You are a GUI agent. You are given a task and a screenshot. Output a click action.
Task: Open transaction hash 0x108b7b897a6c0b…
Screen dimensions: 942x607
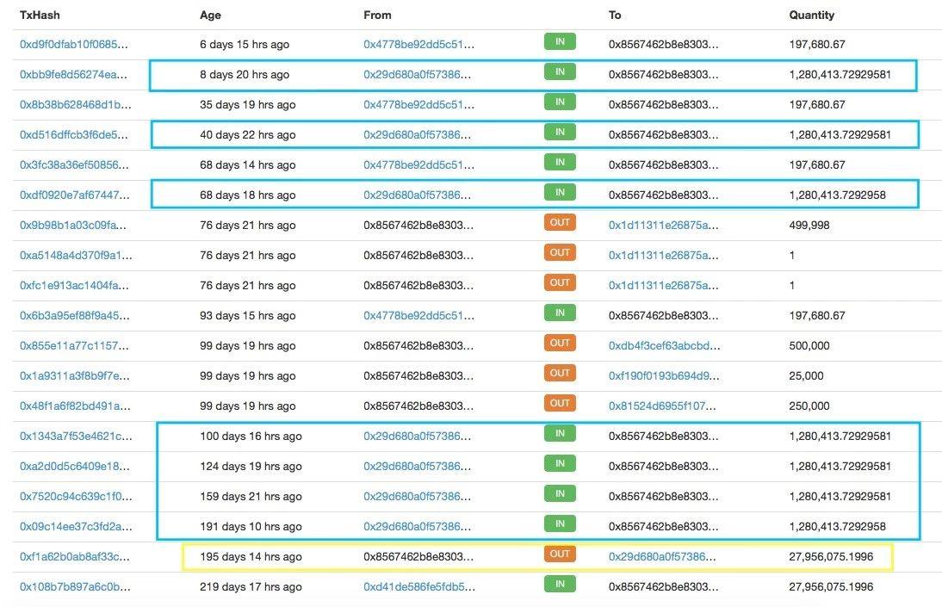(75, 586)
